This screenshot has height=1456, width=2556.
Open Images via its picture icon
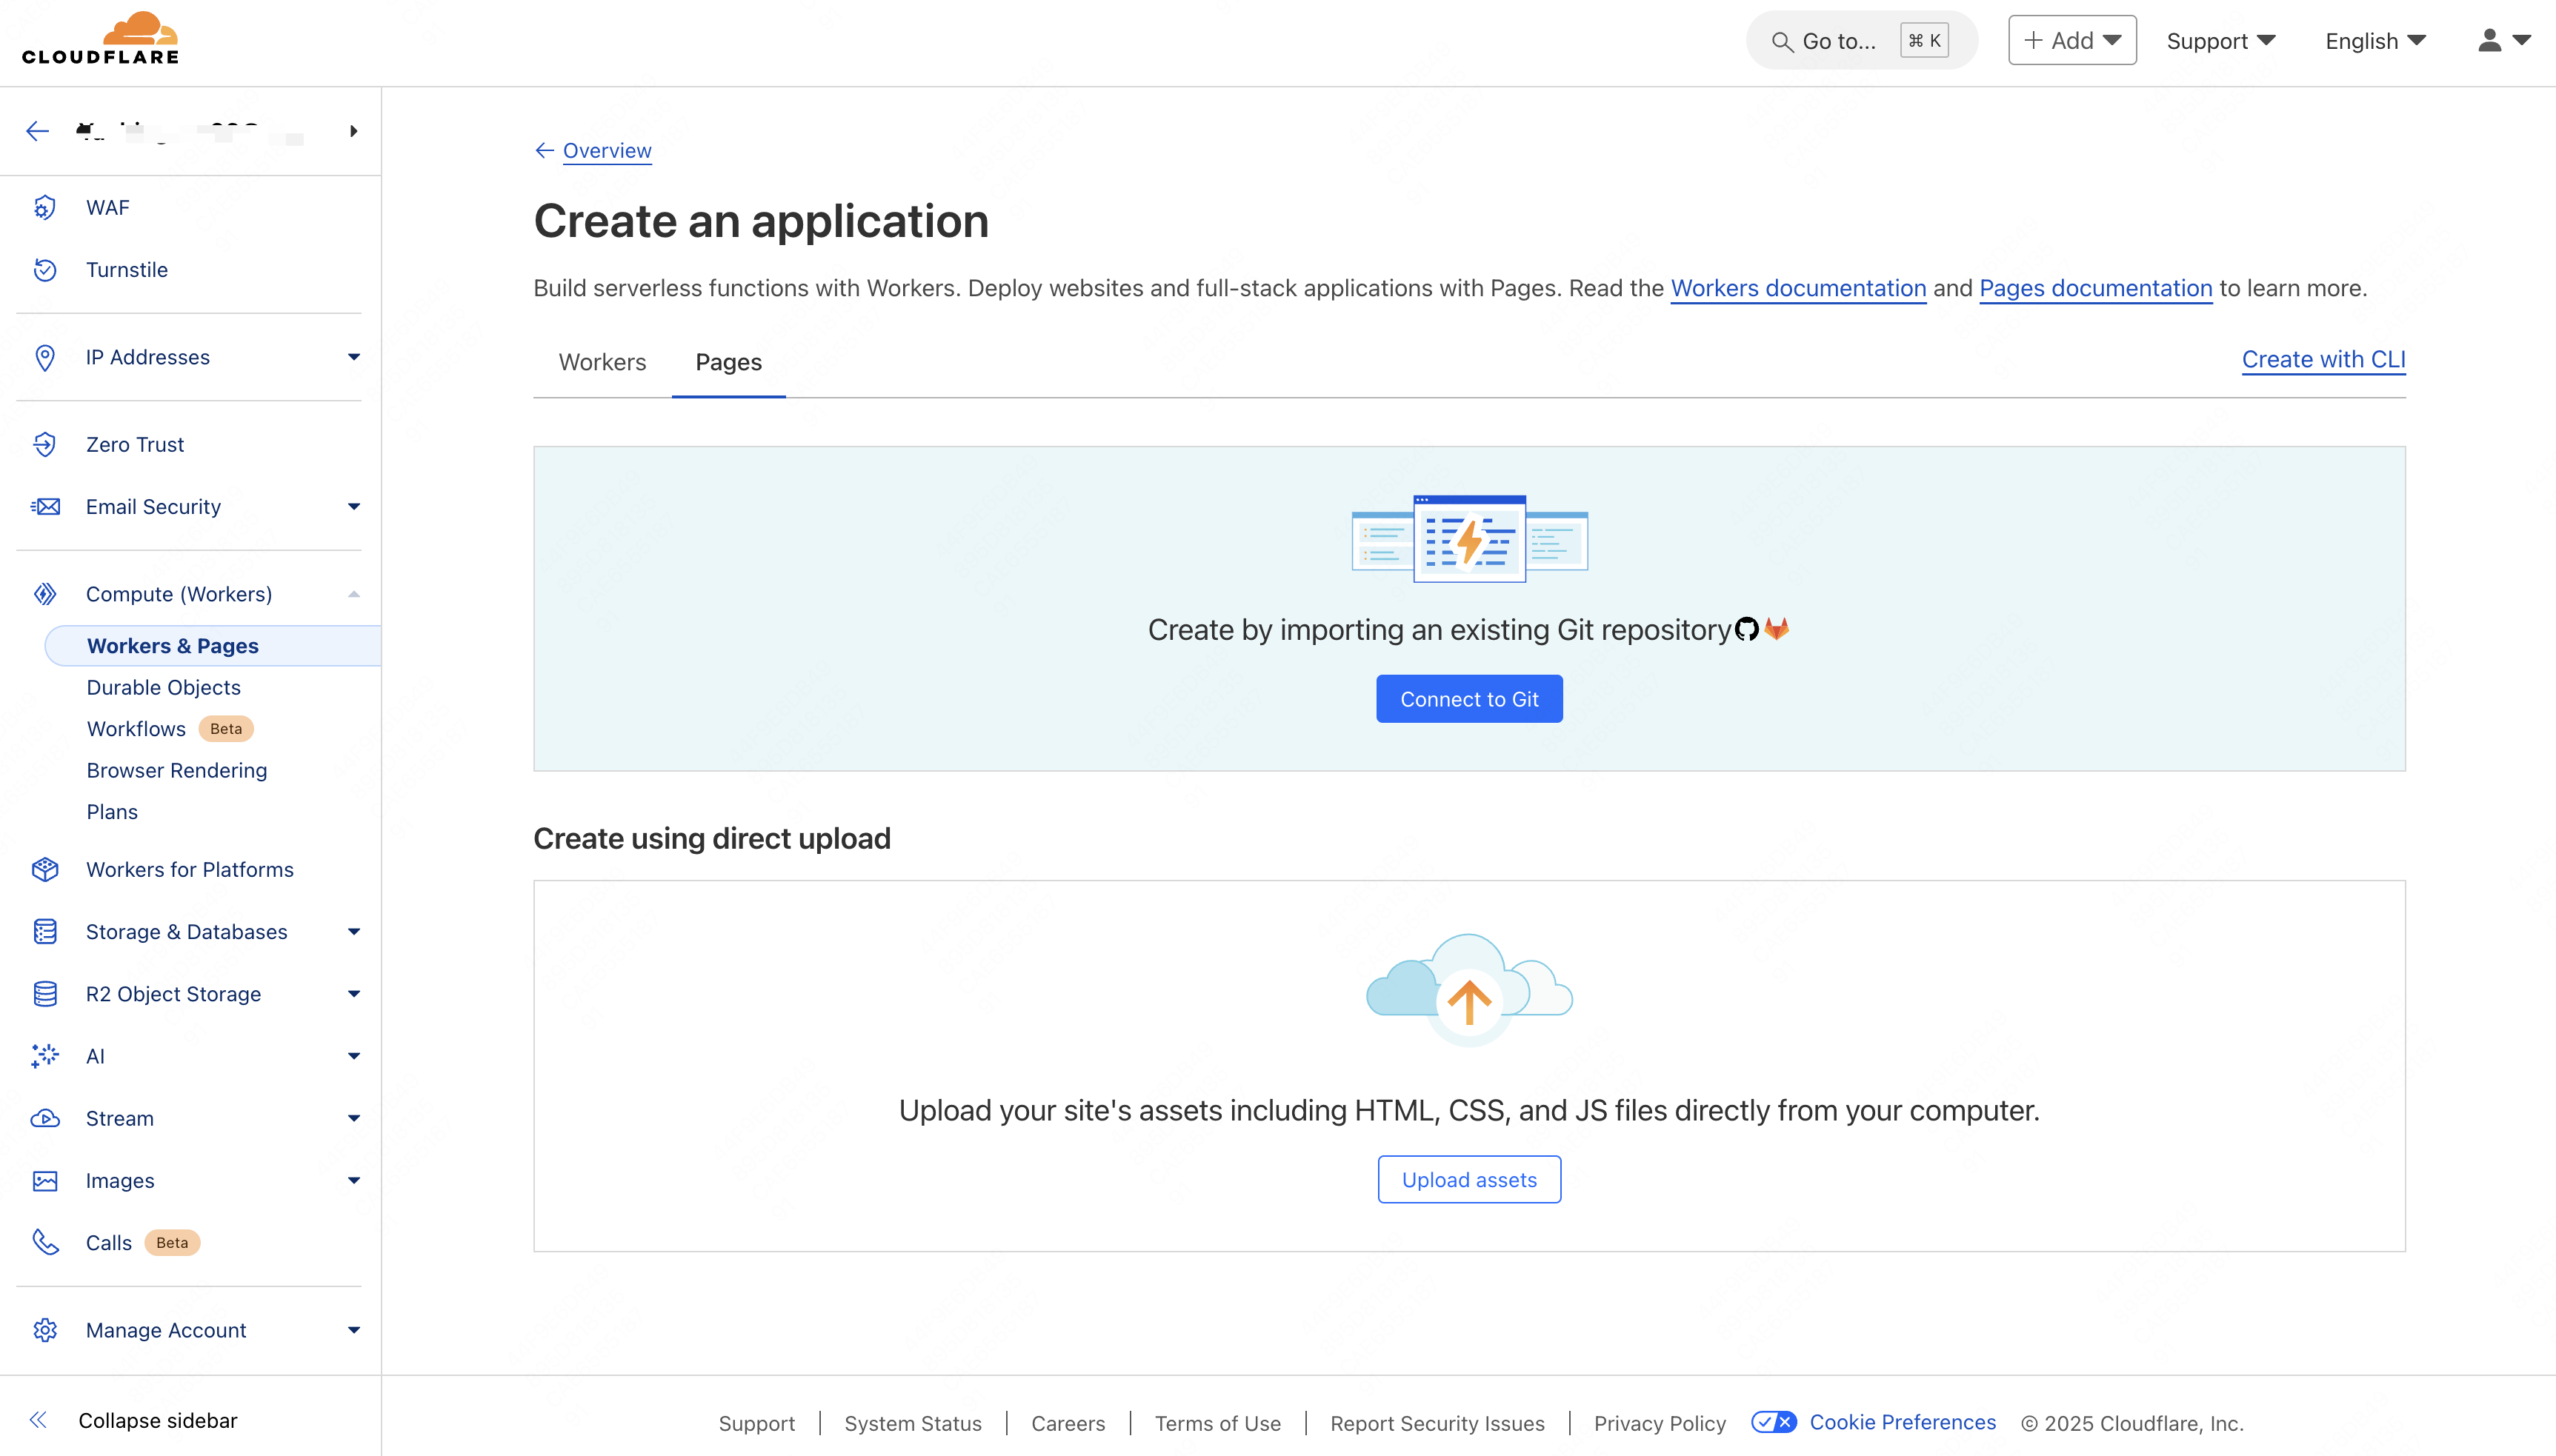tap(45, 1180)
